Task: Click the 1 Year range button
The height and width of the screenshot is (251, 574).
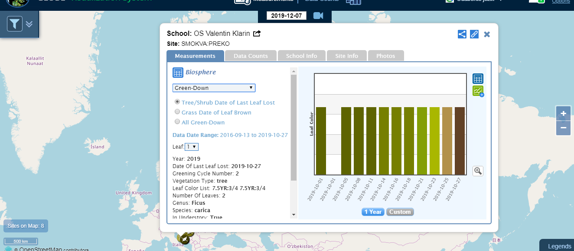Action: pyautogui.click(x=373, y=212)
